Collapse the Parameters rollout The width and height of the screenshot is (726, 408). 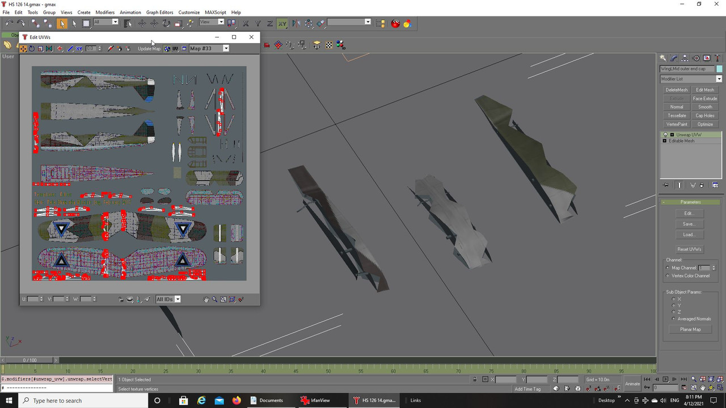point(690,202)
